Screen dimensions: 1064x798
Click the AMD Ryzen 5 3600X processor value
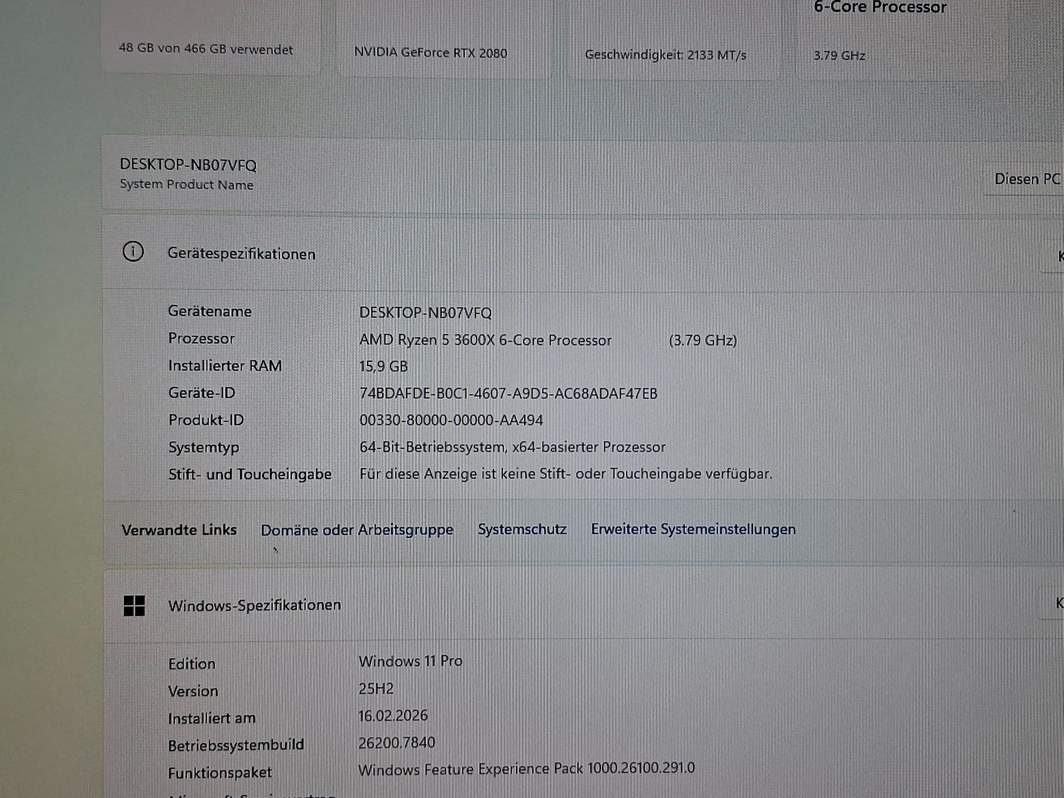(485, 340)
